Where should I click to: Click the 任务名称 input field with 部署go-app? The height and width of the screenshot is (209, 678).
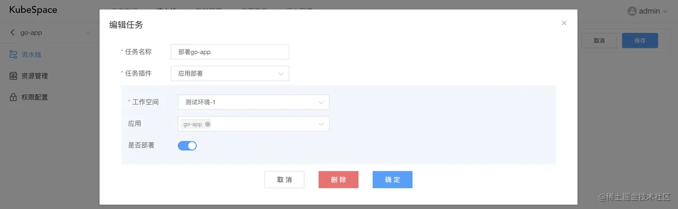tap(230, 52)
